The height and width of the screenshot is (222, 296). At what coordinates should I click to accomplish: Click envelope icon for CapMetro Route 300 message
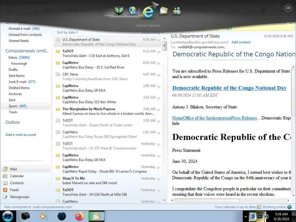(x=58, y=132)
